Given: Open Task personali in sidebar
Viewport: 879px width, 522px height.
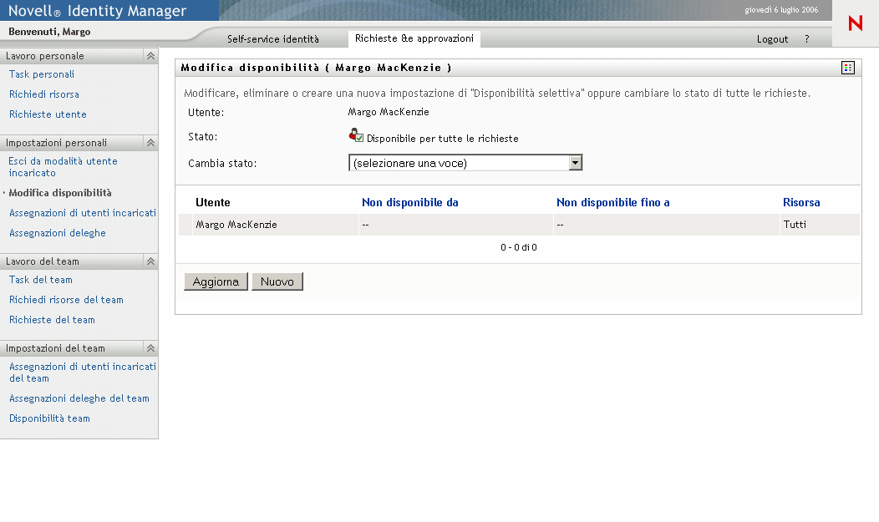Looking at the screenshot, I should 42,74.
